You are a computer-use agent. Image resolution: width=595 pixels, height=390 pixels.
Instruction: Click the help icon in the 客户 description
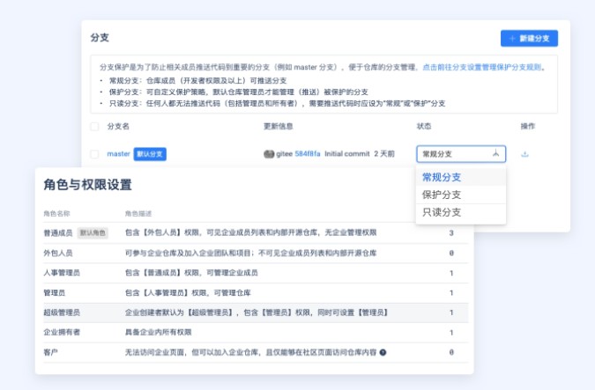point(383,352)
